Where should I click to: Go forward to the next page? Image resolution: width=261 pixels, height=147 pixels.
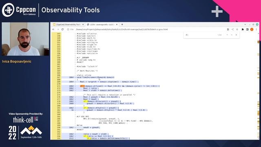pyautogui.click(x=58, y=29)
